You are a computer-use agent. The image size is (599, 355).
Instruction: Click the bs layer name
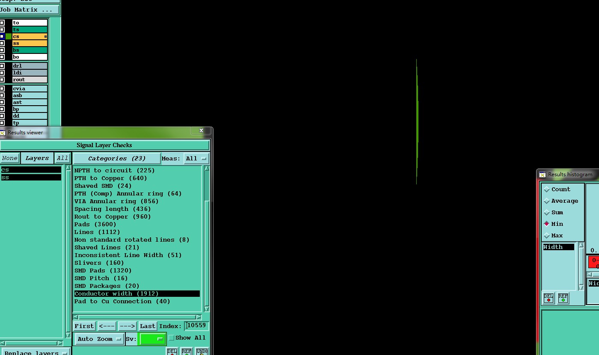coord(30,50)
